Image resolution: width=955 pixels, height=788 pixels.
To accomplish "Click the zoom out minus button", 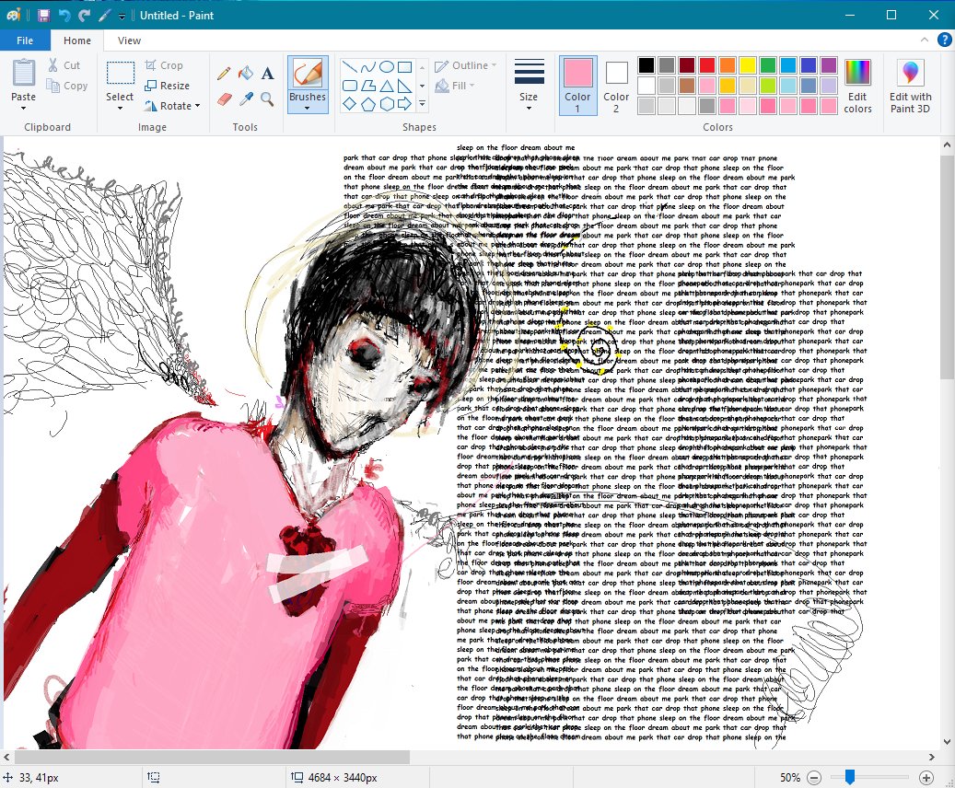I will point(814,778).
